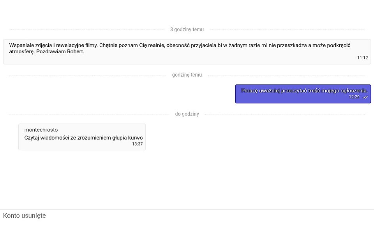Click the divider line above "Konto usunięte"
The height and width of the screenshot is (235, 374).
click(187, 209)
